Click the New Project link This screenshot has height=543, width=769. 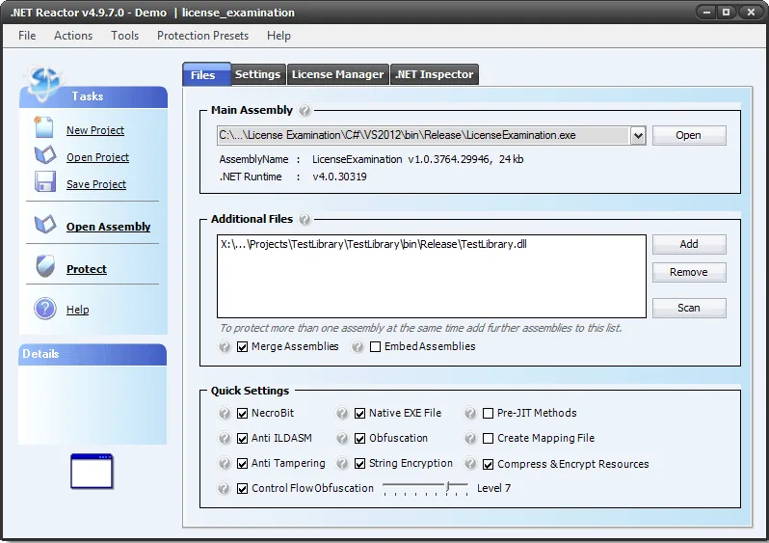(x=95, y=130)
